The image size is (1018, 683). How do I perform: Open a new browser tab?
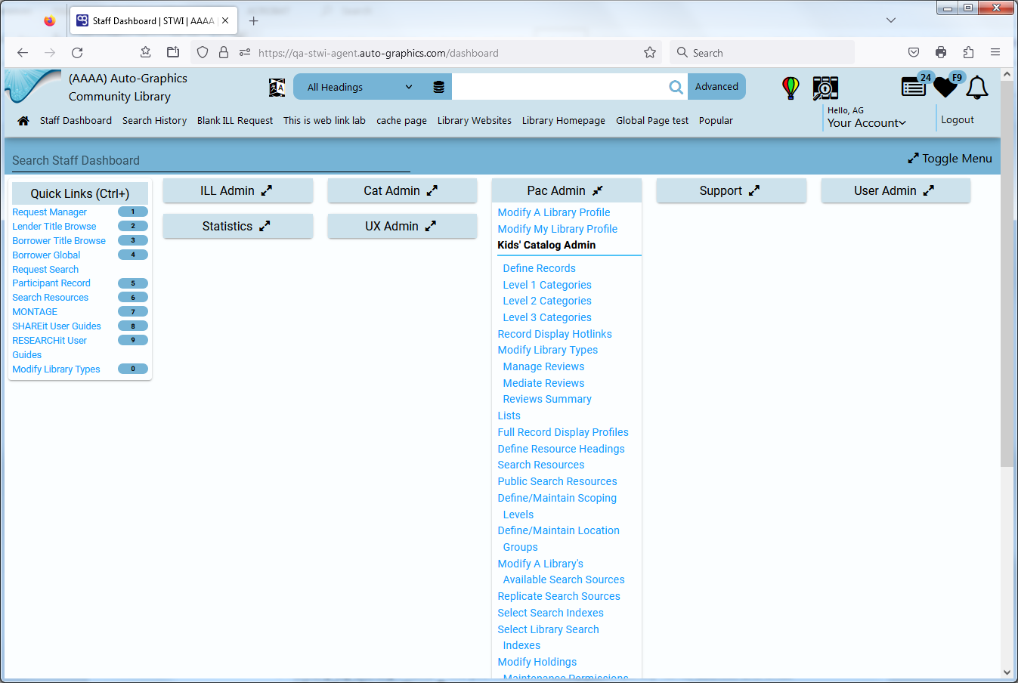point(254,21)
